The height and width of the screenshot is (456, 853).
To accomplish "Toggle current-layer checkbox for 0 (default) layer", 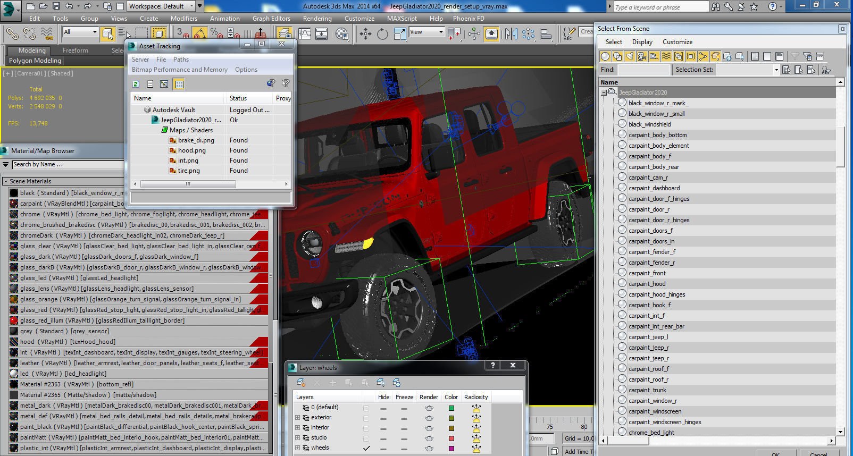I will (366, 408).
